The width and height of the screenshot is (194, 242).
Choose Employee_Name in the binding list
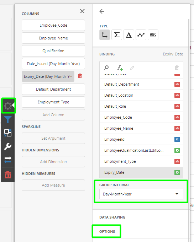pyautogui.click(x=141, y=128)
